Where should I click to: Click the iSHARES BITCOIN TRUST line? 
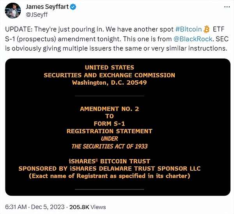point(109,161)
